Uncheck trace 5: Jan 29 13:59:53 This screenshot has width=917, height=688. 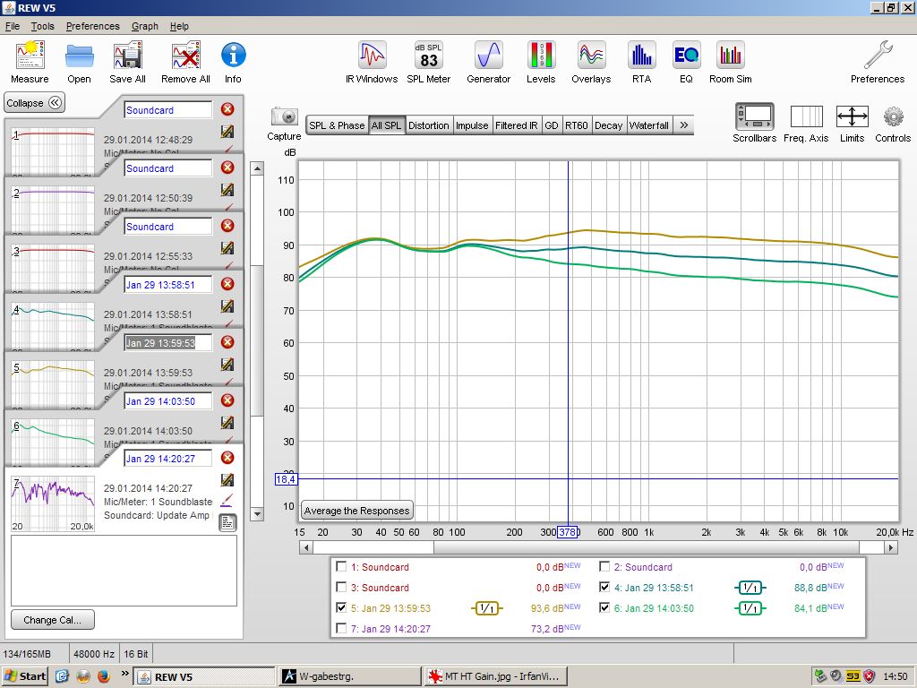[x=341, y=607]
